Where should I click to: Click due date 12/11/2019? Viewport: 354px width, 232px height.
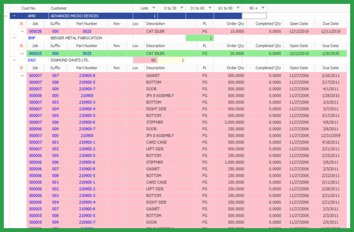click(x=330, y=31)
